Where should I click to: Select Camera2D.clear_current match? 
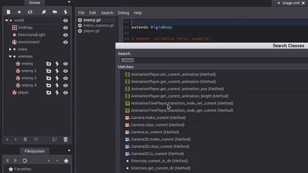click(160, 147)
